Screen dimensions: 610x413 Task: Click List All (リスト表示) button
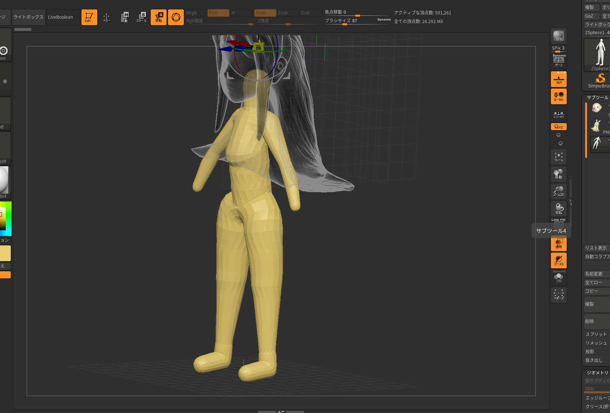coord(597,248)
